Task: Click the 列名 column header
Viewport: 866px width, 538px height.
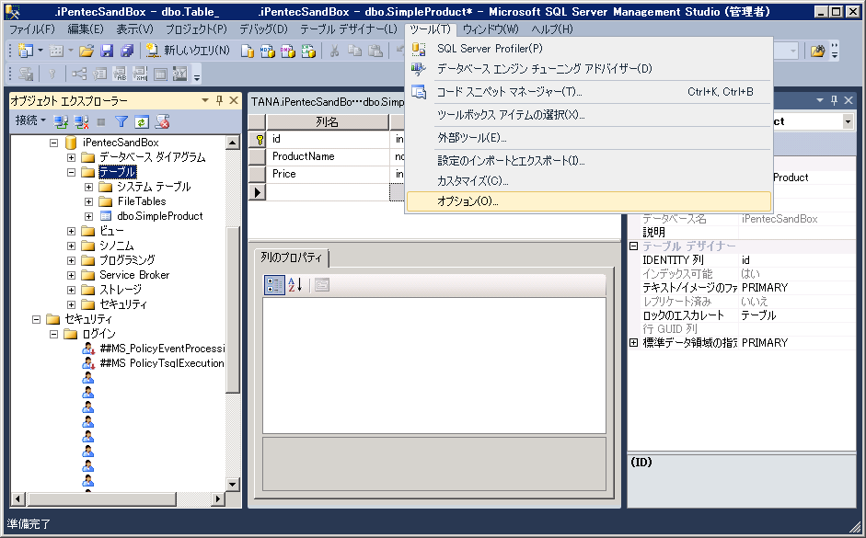Action: click(x=328, y=122)
